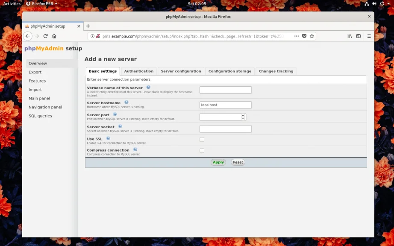Reload the page with the refresh icon
This screenshot has height=246, width=394.
coord(45,36)
